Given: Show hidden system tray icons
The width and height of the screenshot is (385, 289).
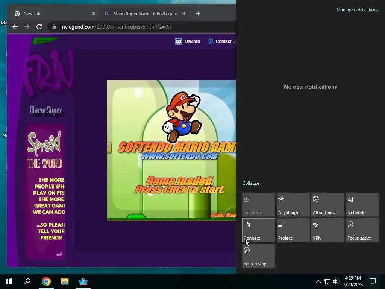Looking at the screenshot, I should click(318, 281).
